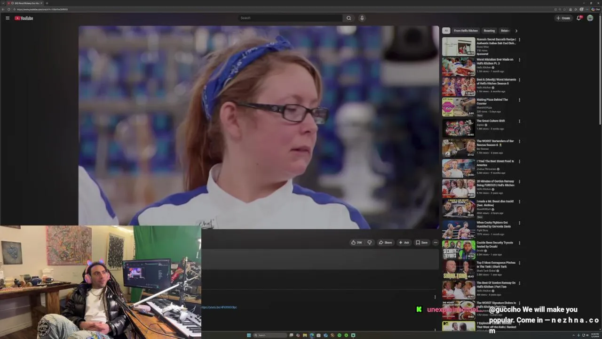The image size is (602, 339).
Task: Open options for Nonna's Secret Baccalà video
Action: [x=519, y=40]
